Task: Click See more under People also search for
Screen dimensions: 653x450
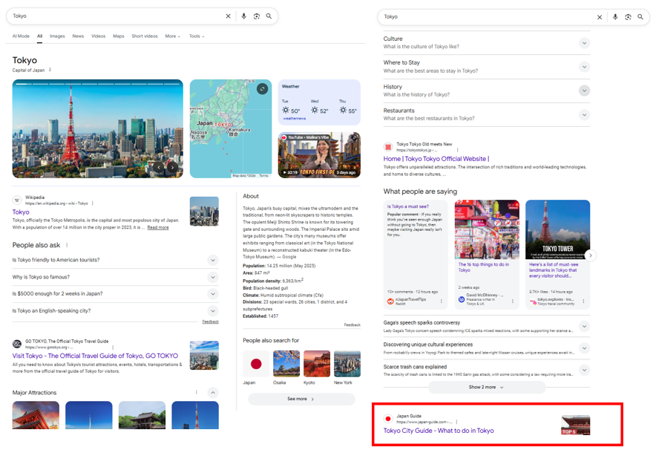Action: (x=301, y=399)
